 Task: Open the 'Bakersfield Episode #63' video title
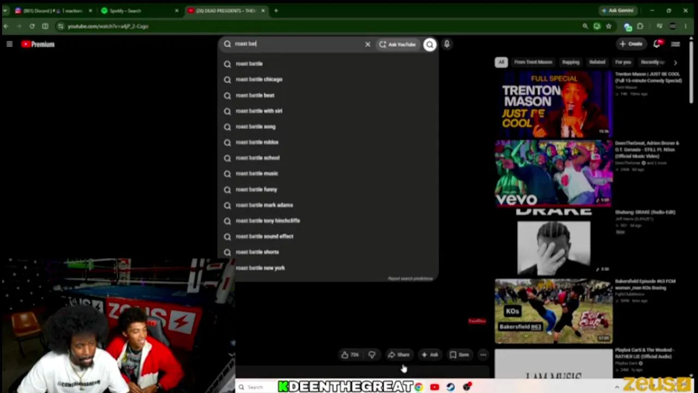tap(645, 284)
